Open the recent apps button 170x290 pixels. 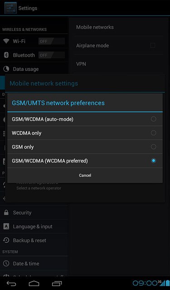pyautogui.click(x=57, y=283)
